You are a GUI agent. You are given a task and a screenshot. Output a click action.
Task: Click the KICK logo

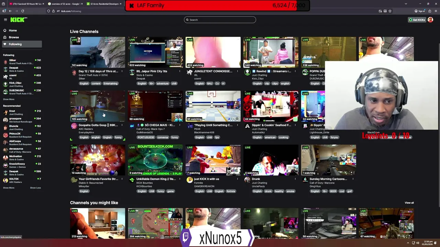tap(18, 20)
